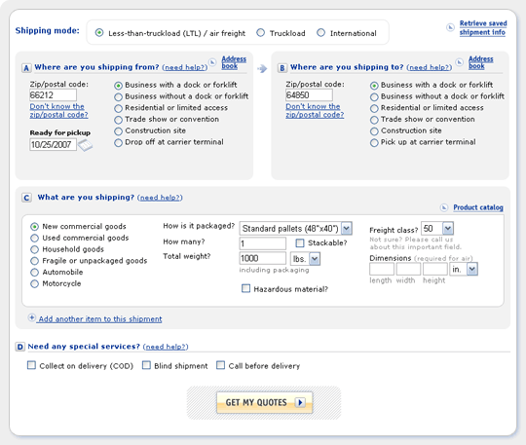
Task: Click the plus icon to add another item
Action: pyautogui.click(x=31, y=317)
